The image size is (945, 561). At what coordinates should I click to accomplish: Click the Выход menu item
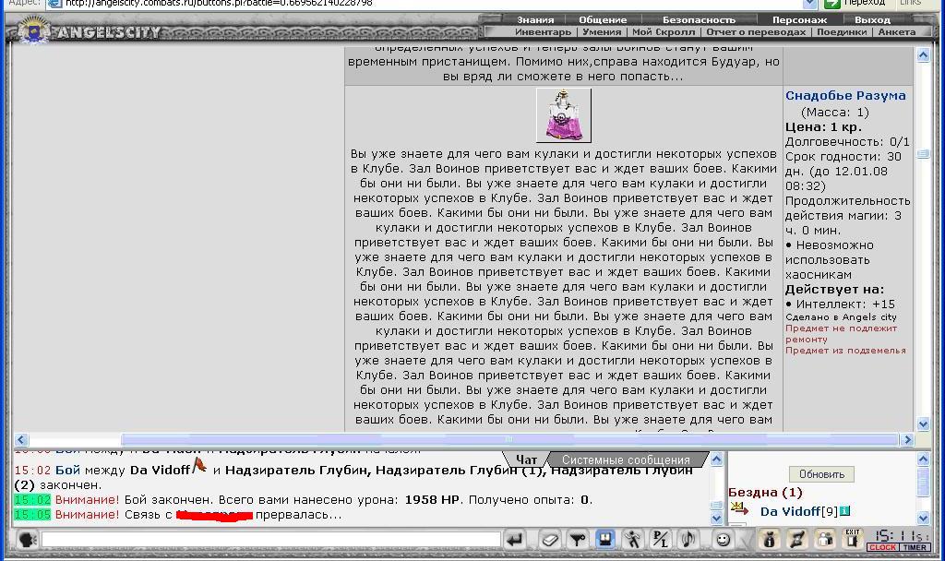872,20
